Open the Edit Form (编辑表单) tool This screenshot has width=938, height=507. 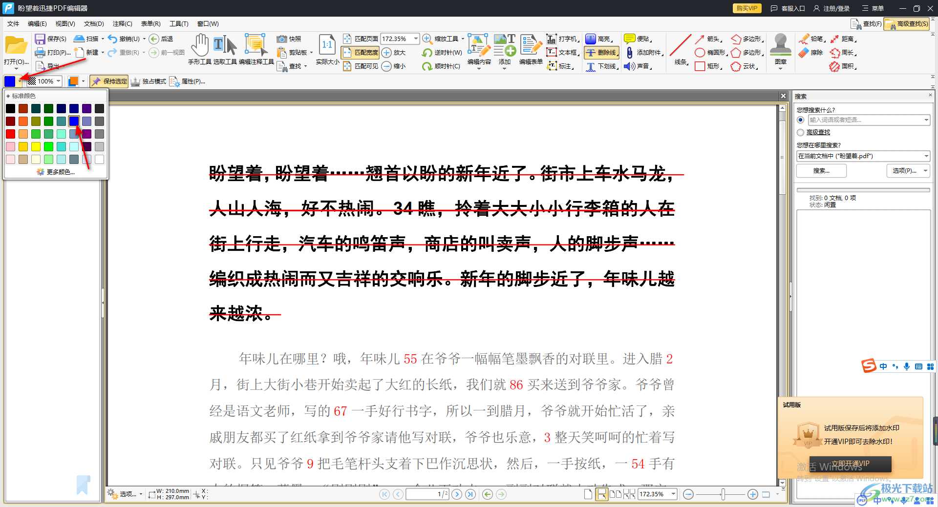coord(531,49)
